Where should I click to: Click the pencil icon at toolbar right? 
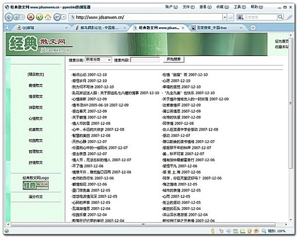(x=289, y=17)
